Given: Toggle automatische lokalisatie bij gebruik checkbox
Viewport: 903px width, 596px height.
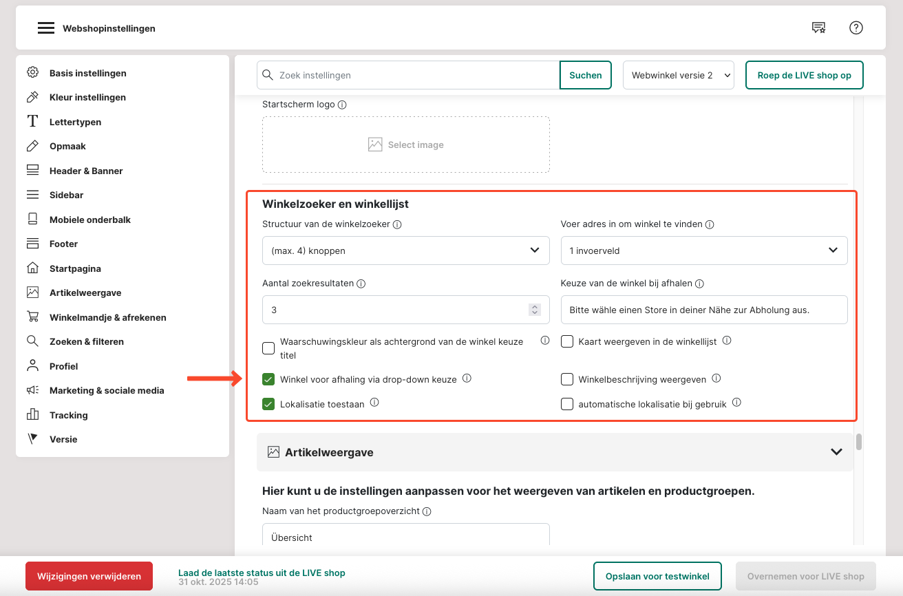Looking at the screenshot, I should click(x=567, y=404).
